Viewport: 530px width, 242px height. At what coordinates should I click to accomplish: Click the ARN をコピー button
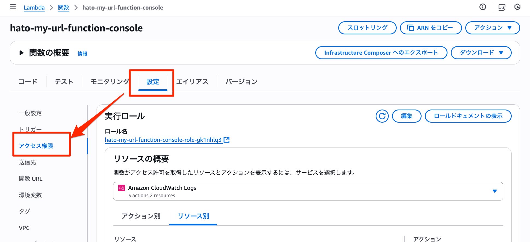click(431, 28)
